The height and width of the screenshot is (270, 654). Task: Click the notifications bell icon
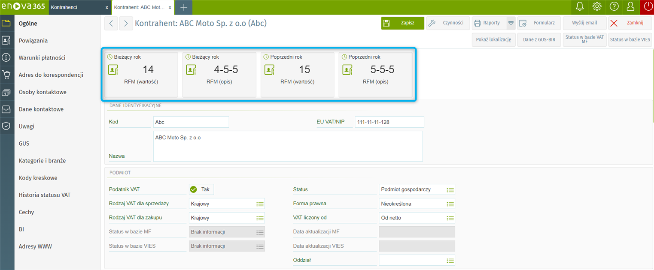point(580,7)
